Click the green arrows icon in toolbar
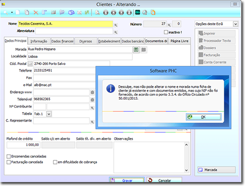This screenshot has height=188, width=247. click(87, 12)
